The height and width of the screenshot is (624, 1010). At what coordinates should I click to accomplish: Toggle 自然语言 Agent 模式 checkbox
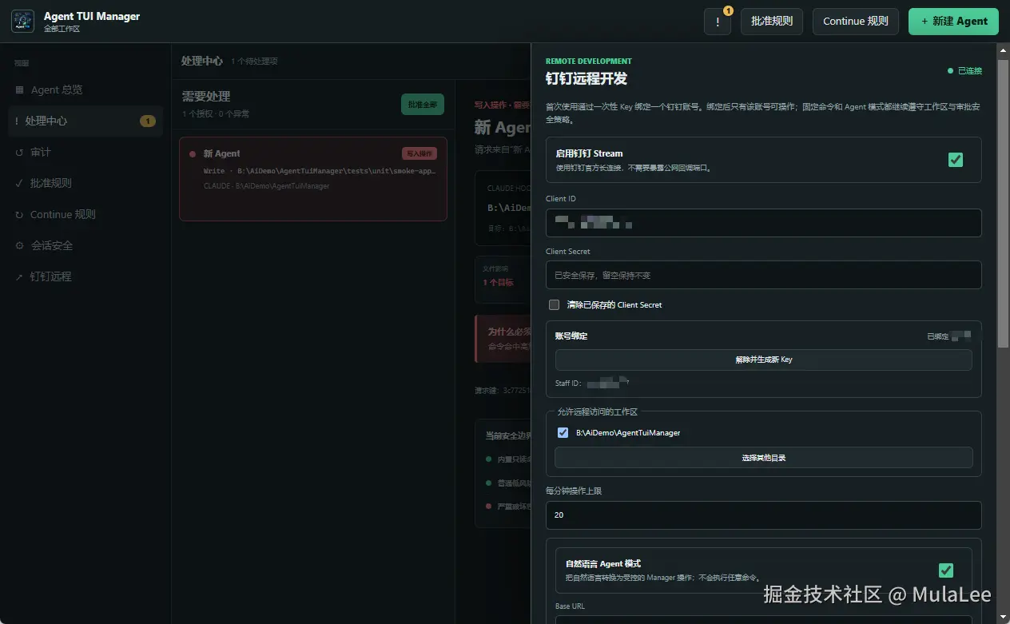click(x=946, y=570)
